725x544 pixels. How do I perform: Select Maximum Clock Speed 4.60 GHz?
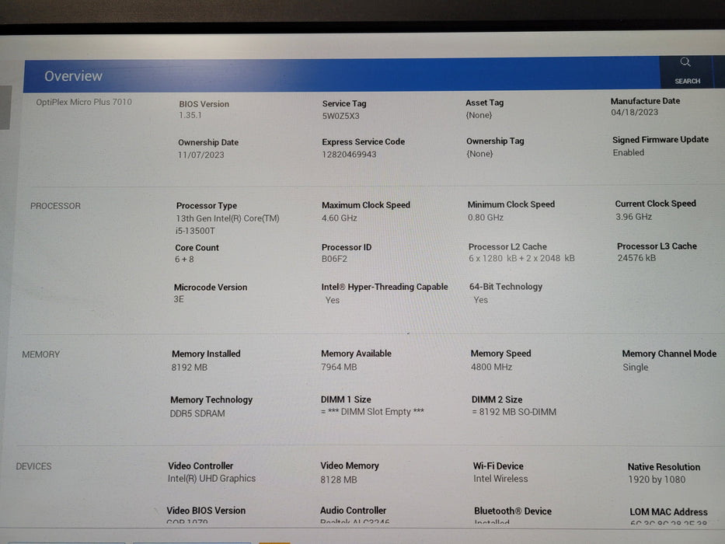coord(340,218)
